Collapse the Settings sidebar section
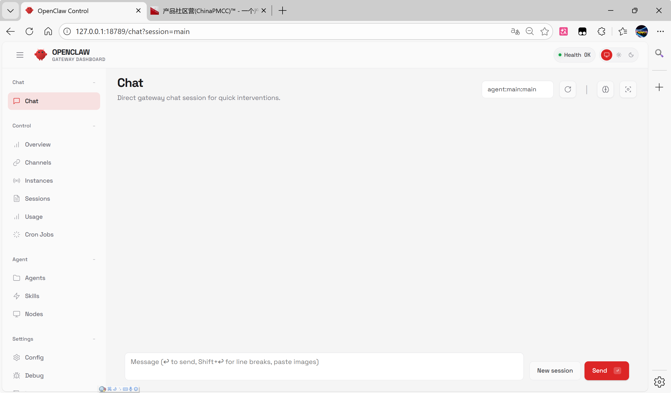This screenshot has width=671, height=393. 94,339
